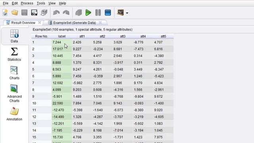Viewport: 254px width, 143px height.
Task: Click the att2 column header
Action: [102, 36]
